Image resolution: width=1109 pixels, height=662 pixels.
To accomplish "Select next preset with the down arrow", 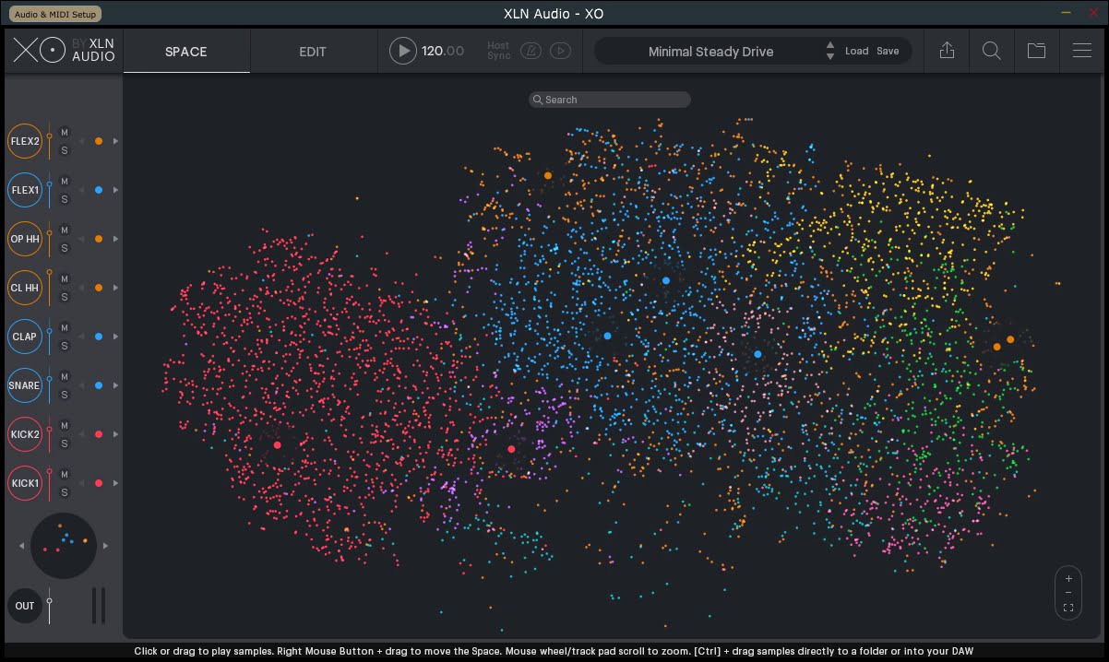I will pyautogui.click(x=830, y=57).
